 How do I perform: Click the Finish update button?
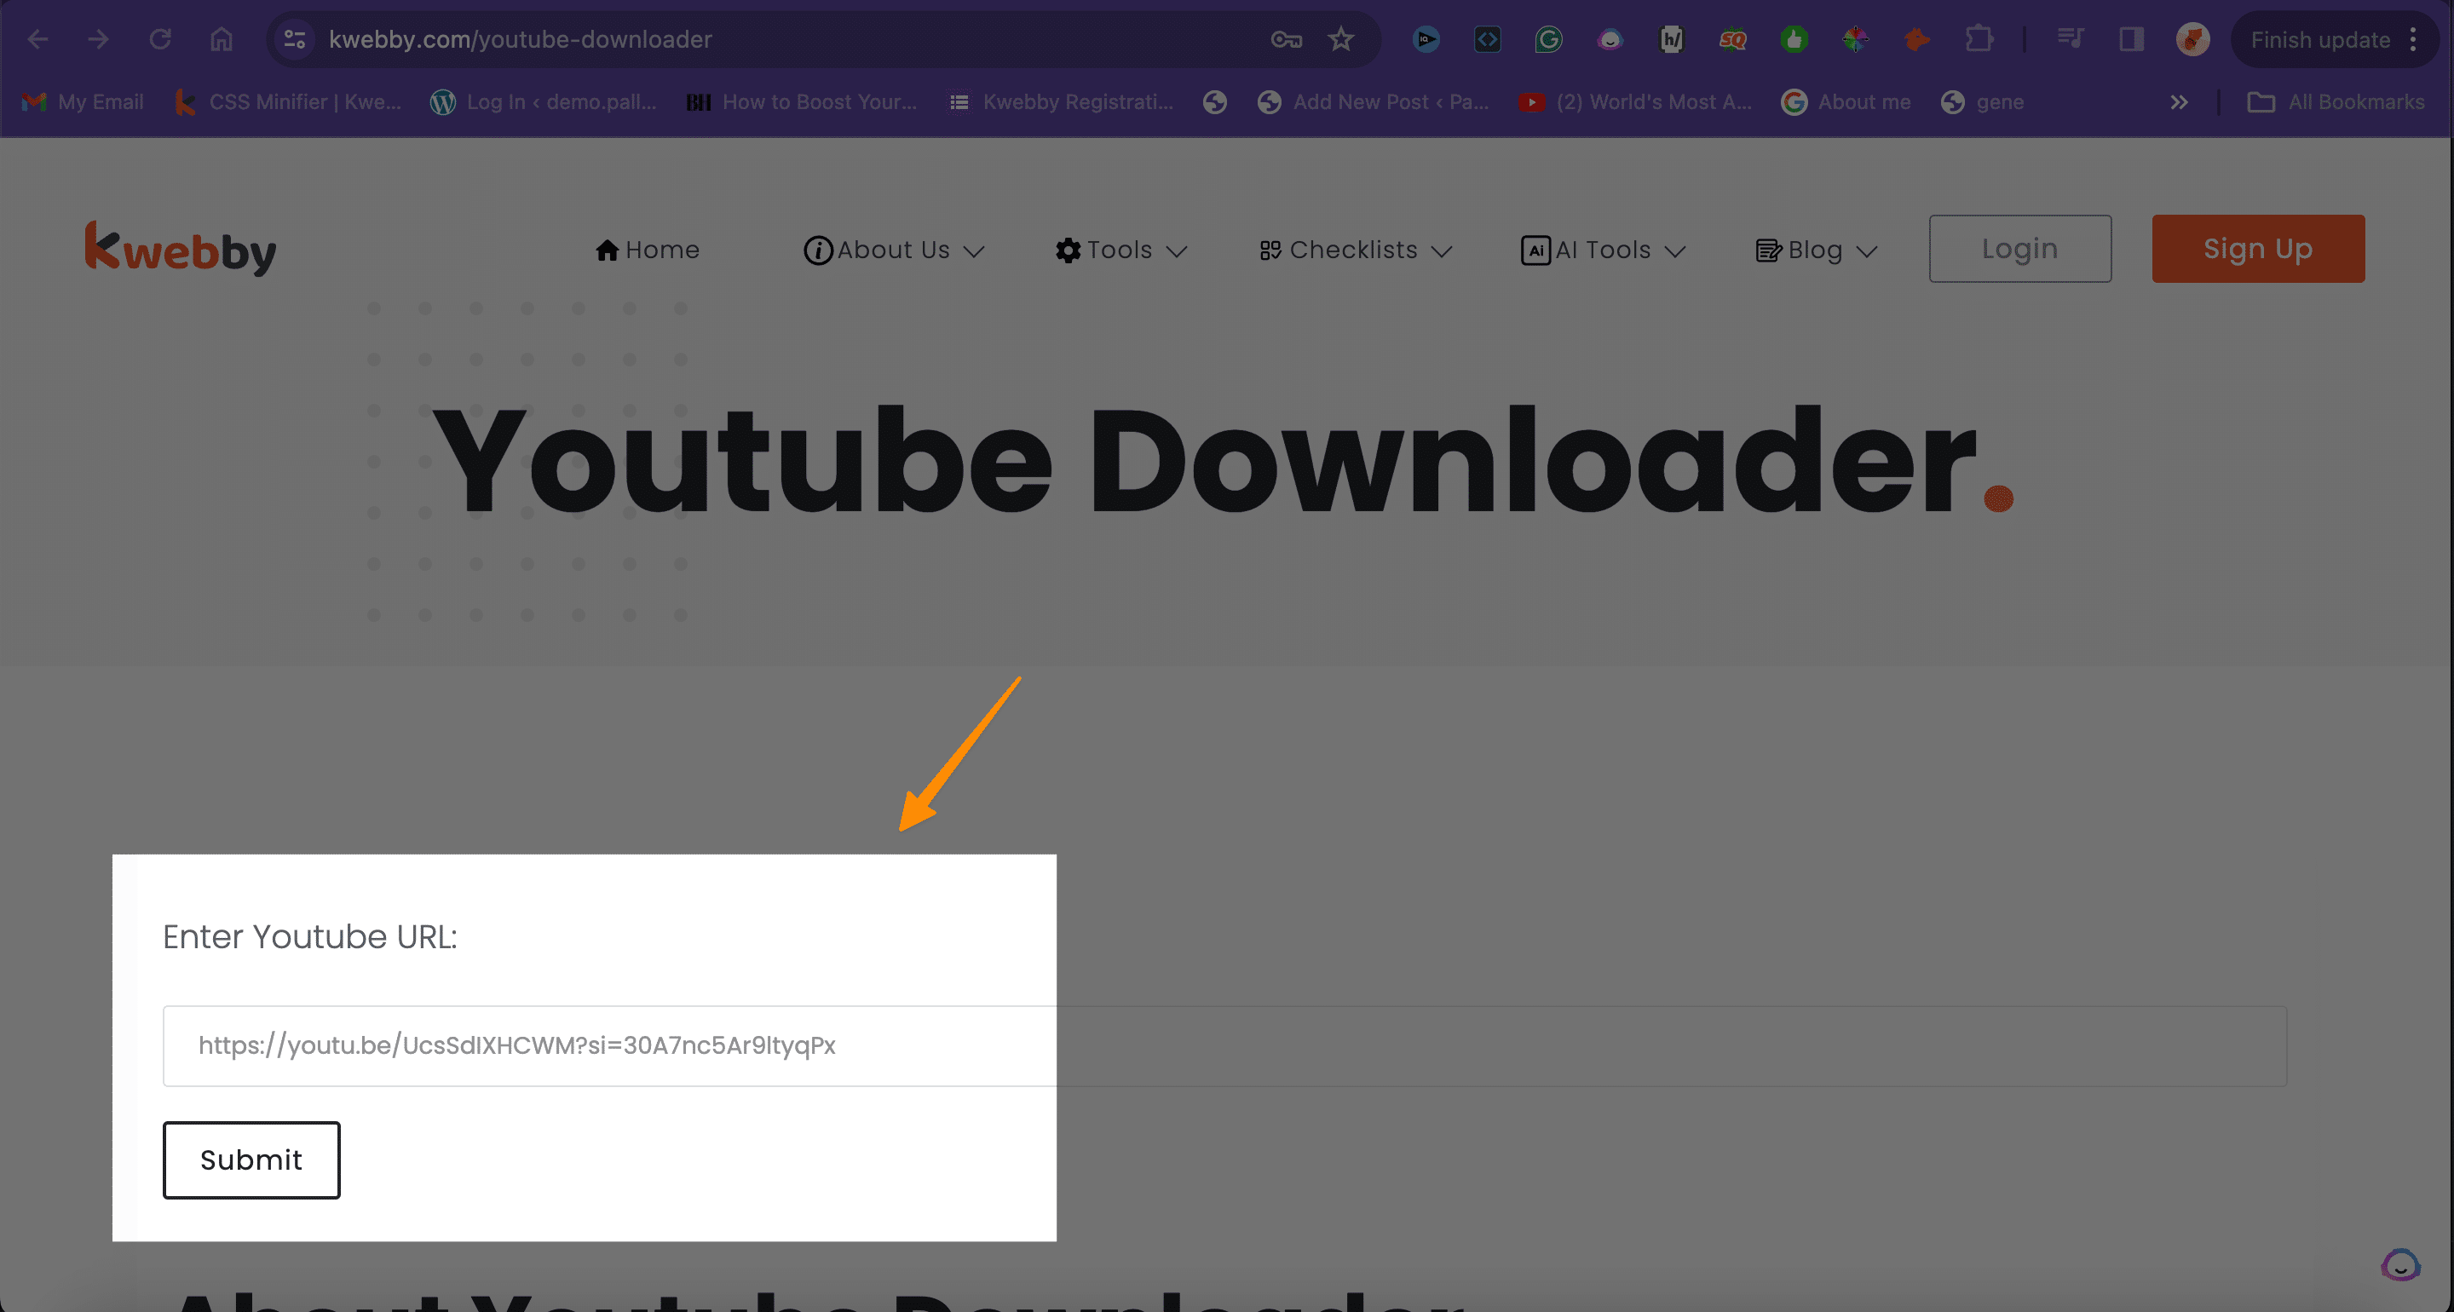(2319, 39)
